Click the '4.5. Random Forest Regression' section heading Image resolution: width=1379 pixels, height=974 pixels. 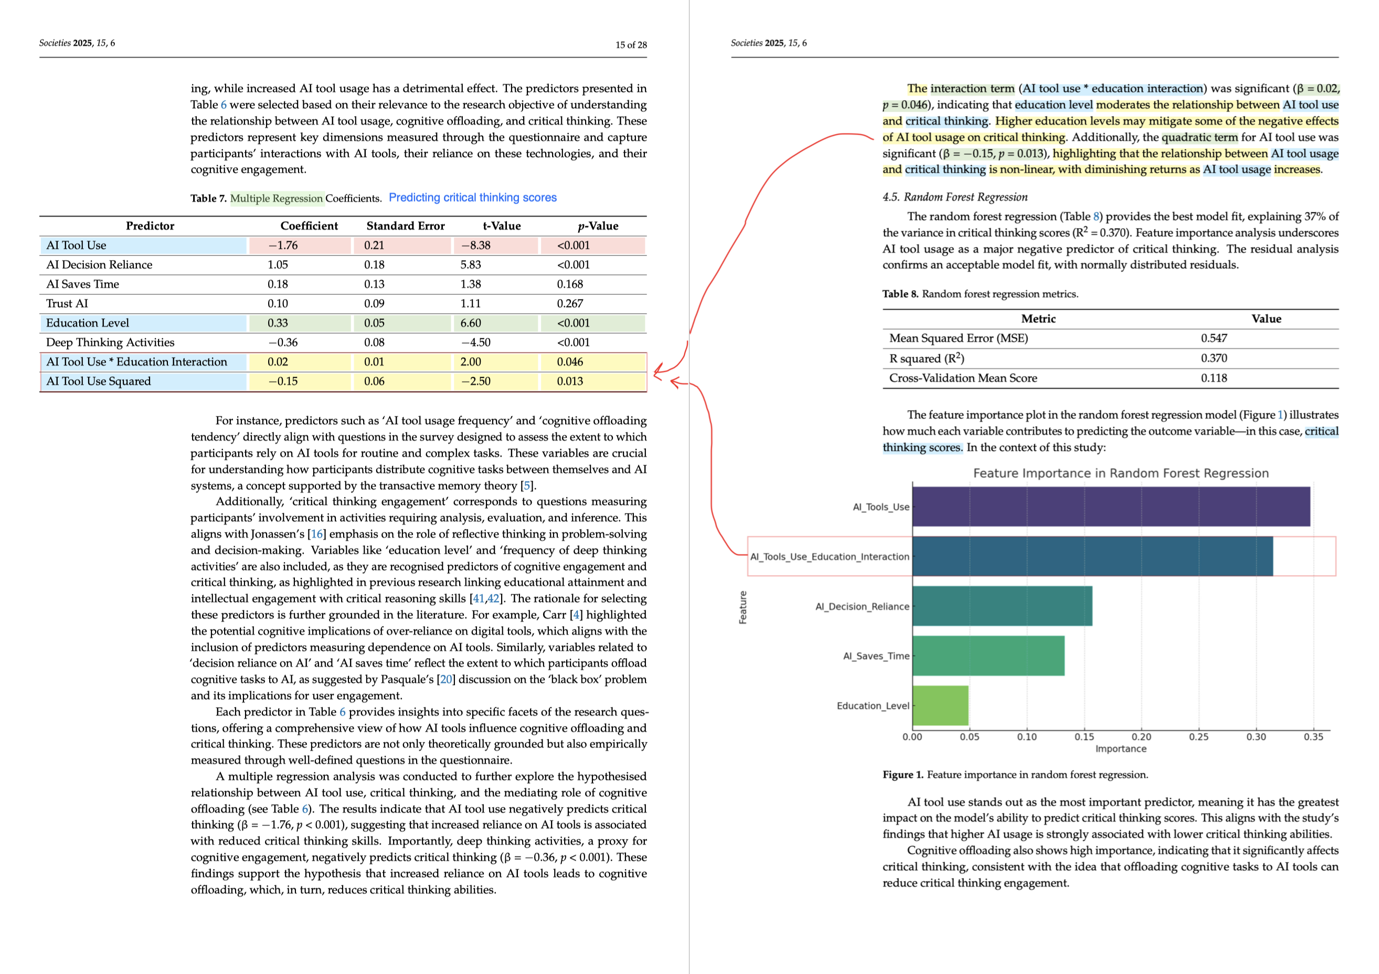954,197
